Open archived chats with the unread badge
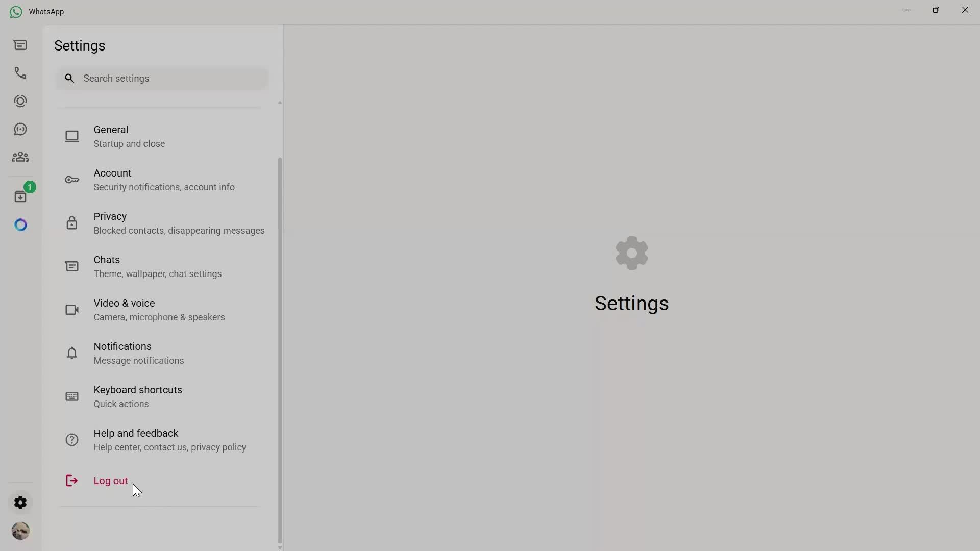The image size is (980, 551). (x=20, y=196)
